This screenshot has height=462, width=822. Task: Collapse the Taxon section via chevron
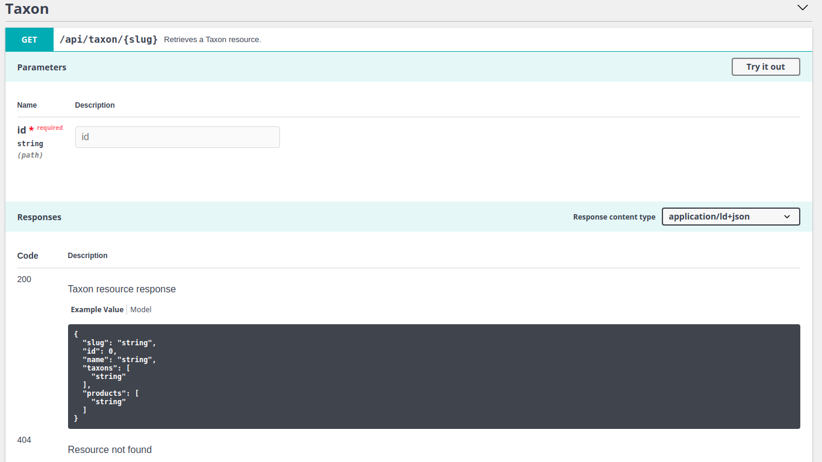pyautogui.click(x=802, y=8)
